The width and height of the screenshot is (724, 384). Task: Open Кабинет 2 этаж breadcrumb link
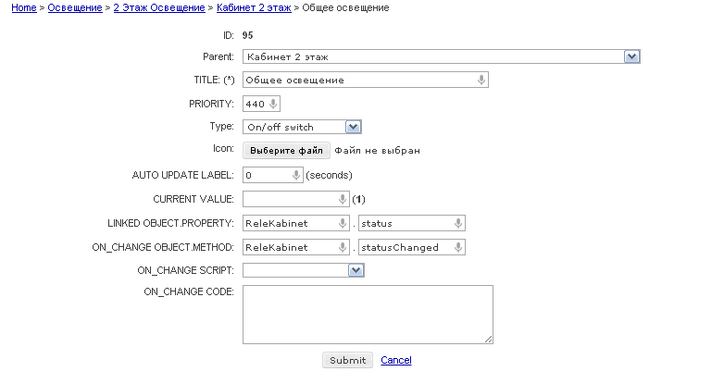(254, 7)
